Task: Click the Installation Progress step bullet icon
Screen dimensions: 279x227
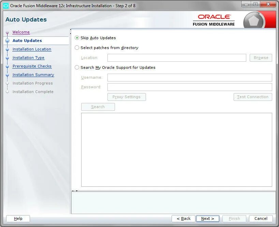Action: [x=7, y=83]
